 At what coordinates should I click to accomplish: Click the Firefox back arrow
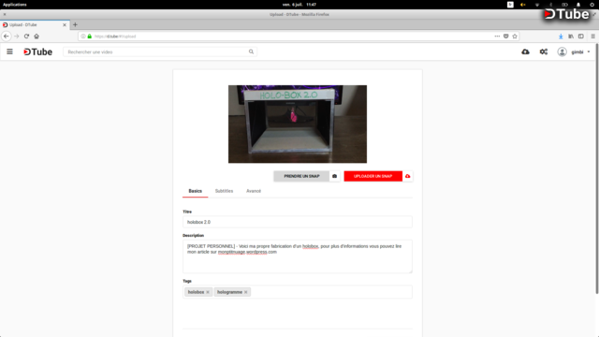(7, 37)
